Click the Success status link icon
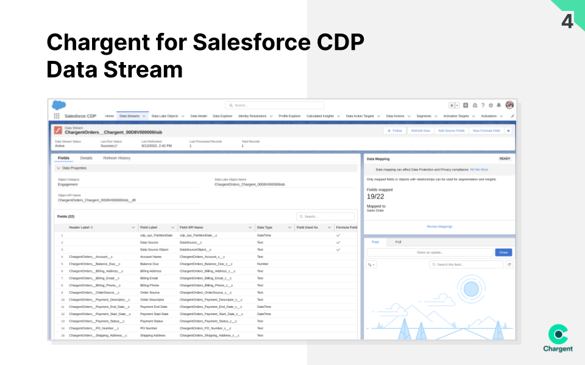 pos(116,146)
